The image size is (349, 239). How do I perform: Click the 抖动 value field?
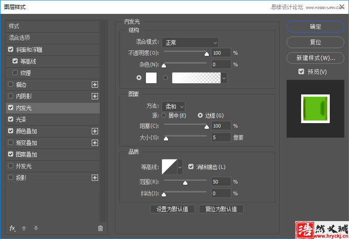point(221,193)
